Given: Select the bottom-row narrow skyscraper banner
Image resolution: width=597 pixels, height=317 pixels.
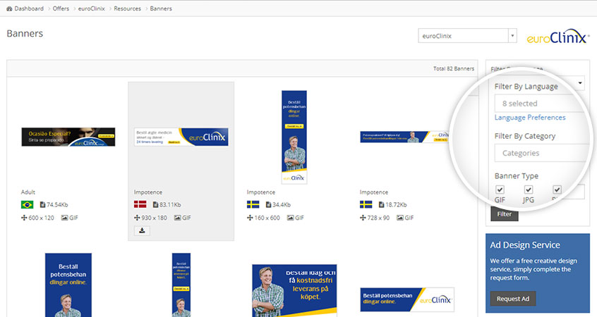Looking at the screenshot, I should pos(181,285).
